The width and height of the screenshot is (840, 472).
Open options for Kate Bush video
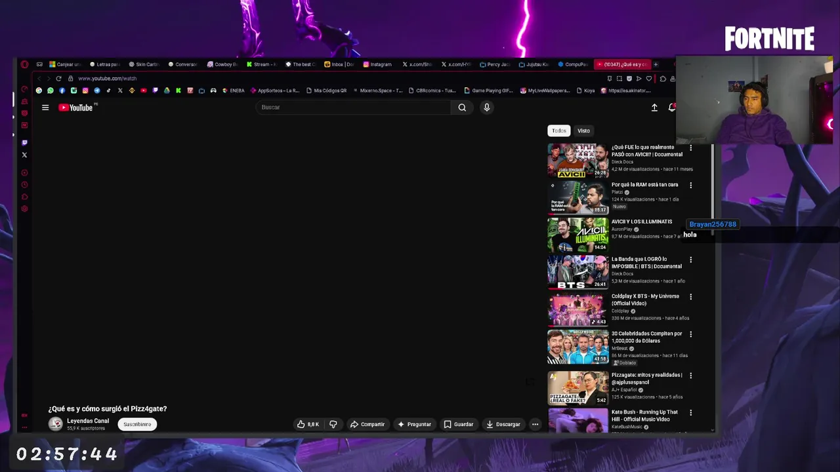pos(690,413)
